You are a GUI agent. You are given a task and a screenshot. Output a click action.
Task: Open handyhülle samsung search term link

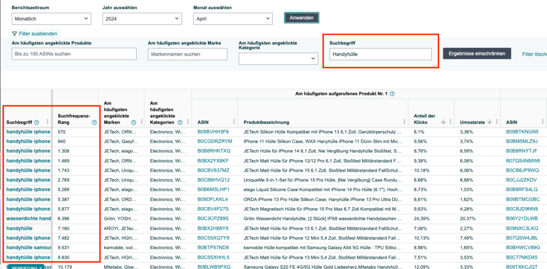click(28, 247)
